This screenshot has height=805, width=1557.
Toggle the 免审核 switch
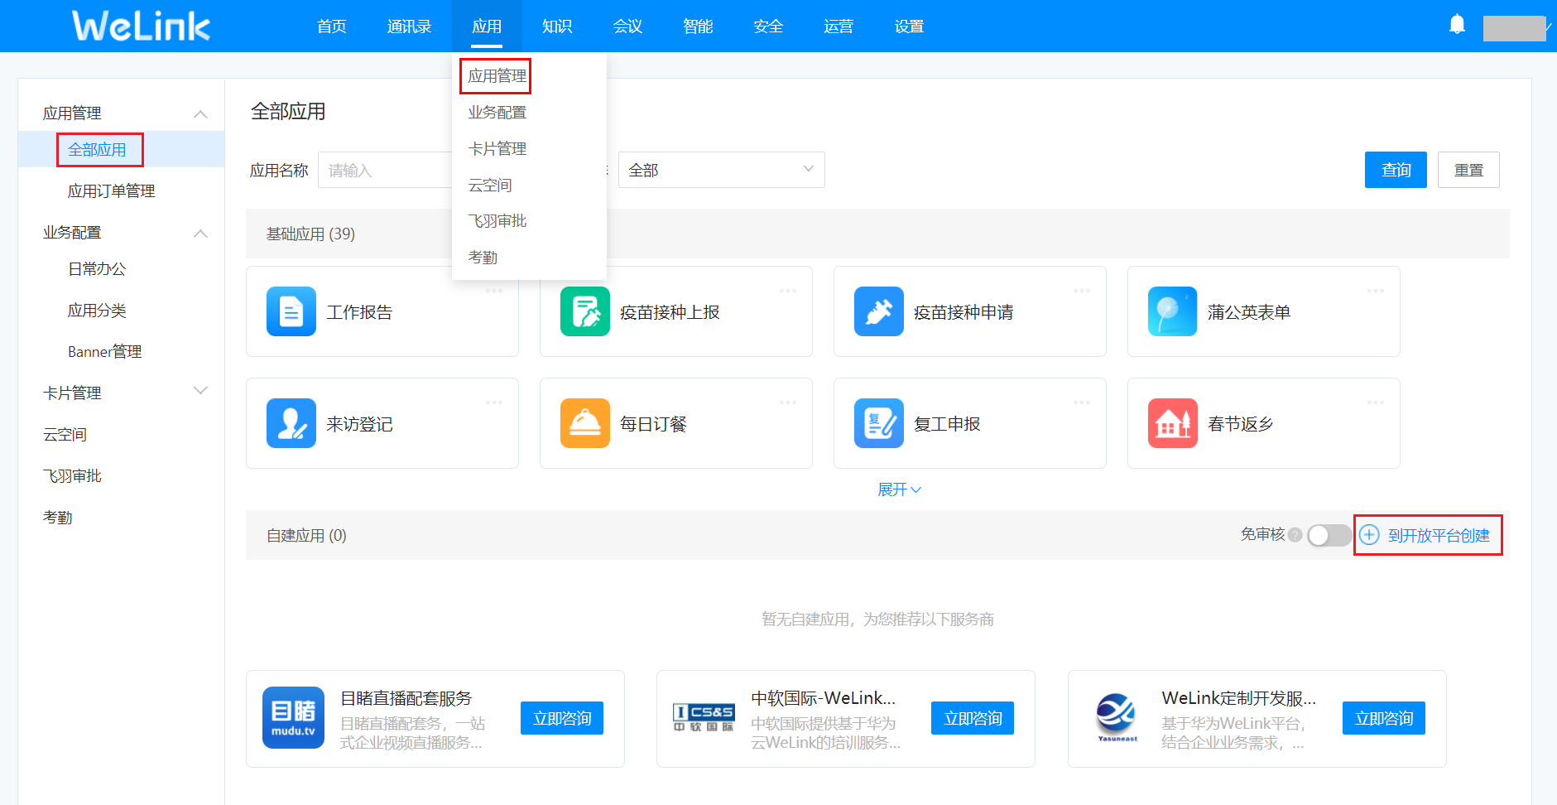point(1328,536)
